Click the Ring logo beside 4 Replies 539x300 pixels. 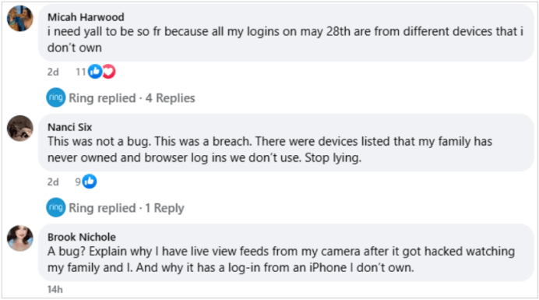coord(55,97)
